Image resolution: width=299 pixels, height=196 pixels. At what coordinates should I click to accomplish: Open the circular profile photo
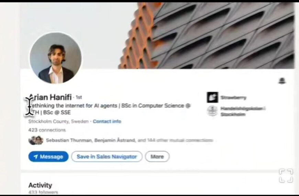pos(56,58)
